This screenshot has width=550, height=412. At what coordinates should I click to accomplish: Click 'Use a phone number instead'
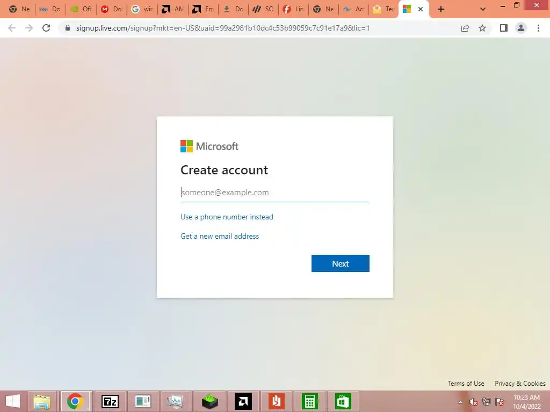click(x=227, y=217)
